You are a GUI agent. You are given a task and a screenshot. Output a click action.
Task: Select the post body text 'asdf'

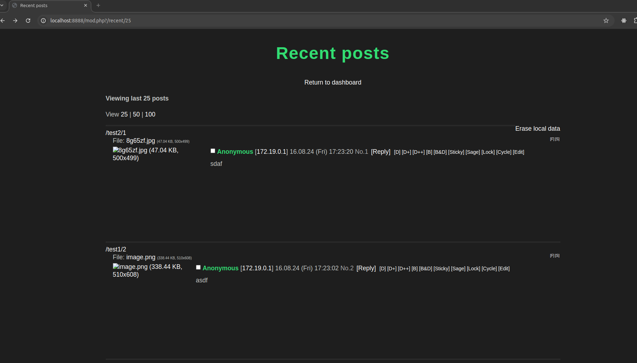coord(202,280)
